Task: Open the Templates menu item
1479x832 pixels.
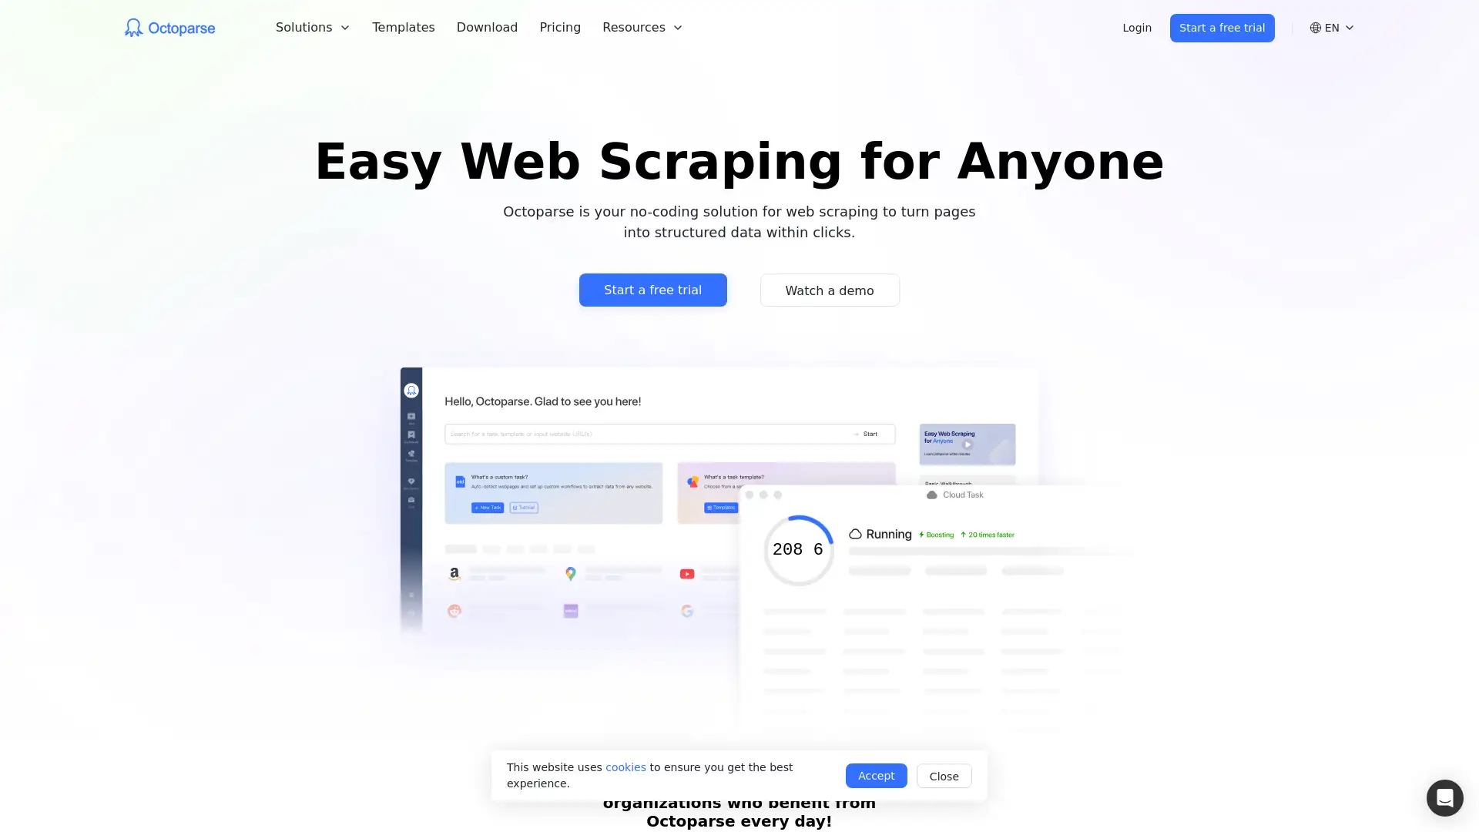Action: click(404, 28)
